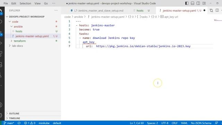Click the apt_key text with error underline
Viewport: 222px width, 125px height.
tap(88, 42)
